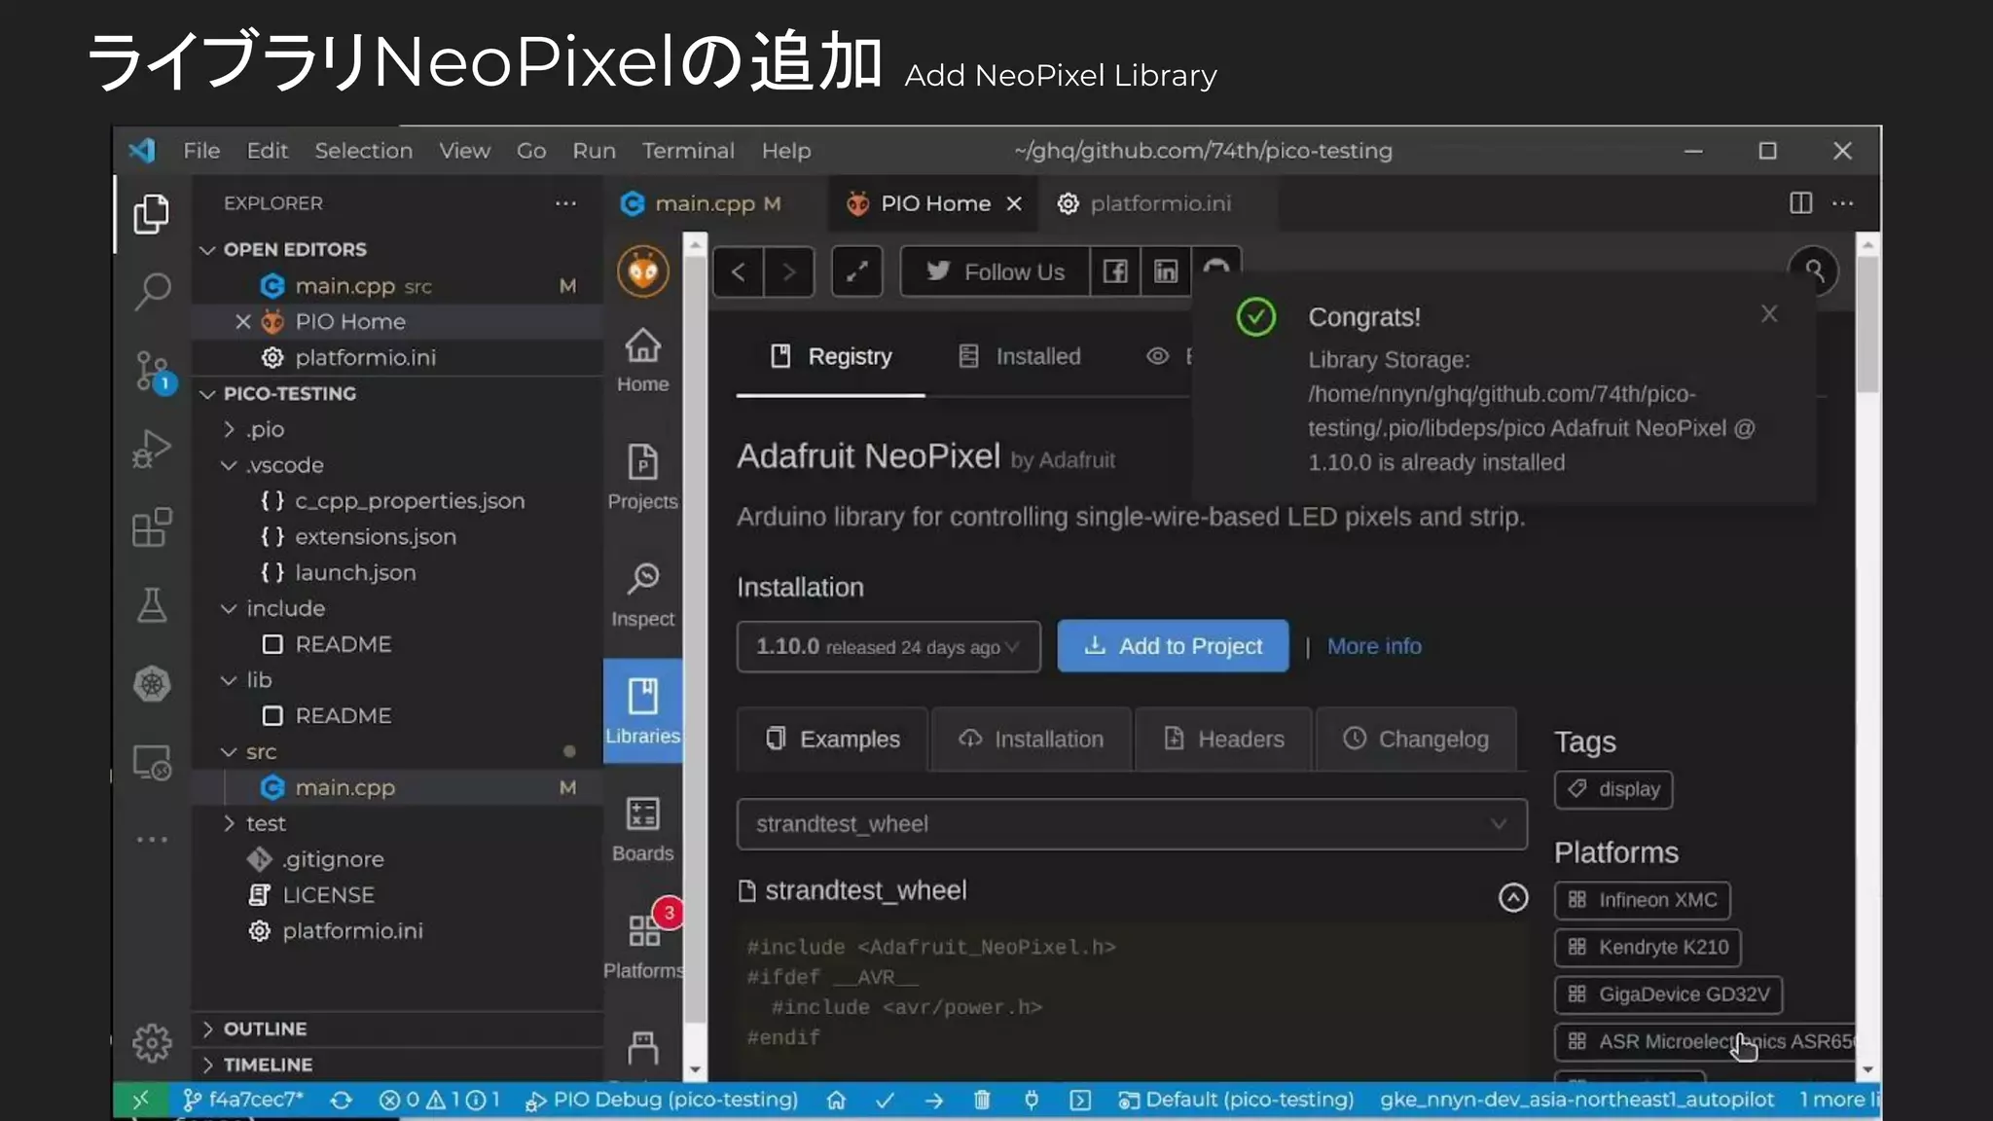Switch to the Headers tab

tap(1223, 740)
